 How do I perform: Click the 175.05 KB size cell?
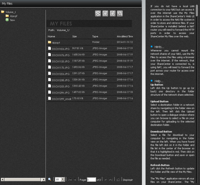point(78,98)
